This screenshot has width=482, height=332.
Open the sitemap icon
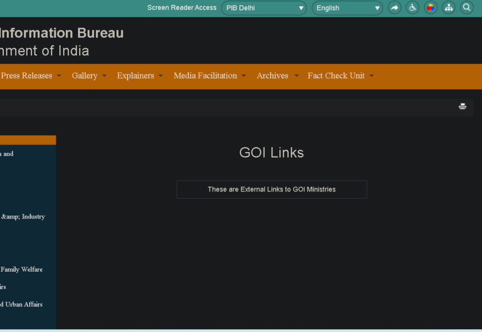pos(449,8)
